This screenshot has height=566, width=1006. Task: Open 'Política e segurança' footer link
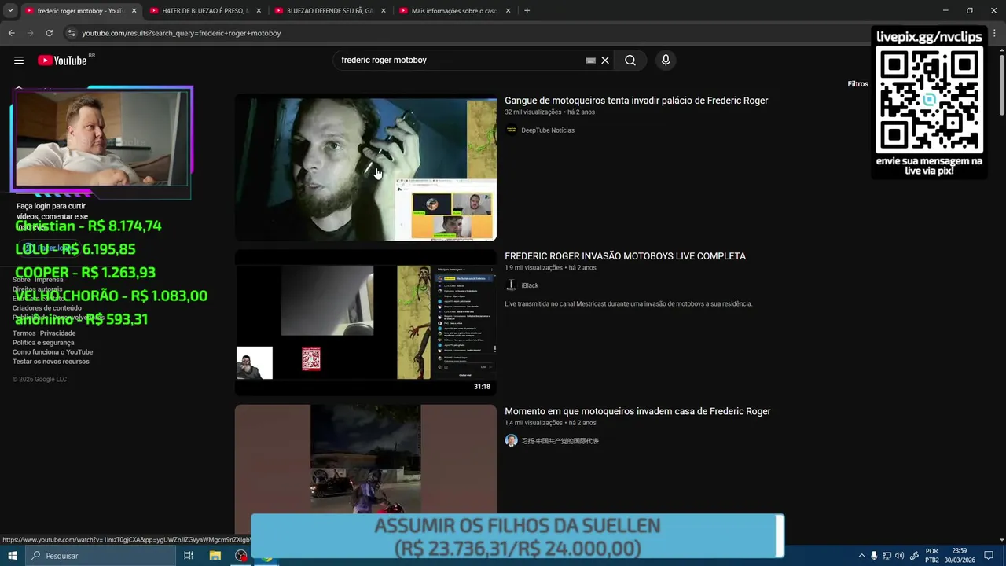(43, 343)
